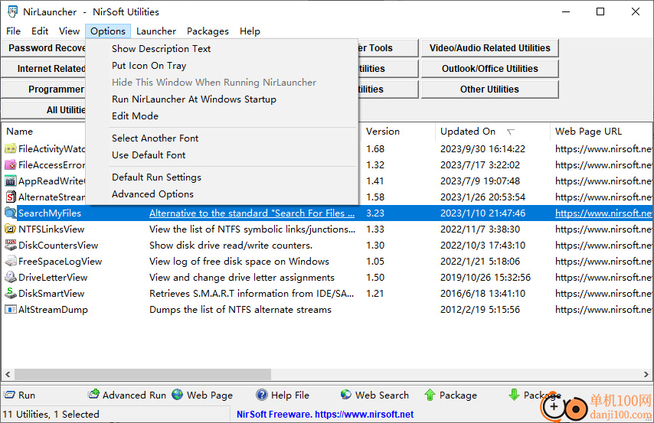The image size is (654, 423).
Task: Click the DriveLetterView disk icon
Action: pyautogui.click(x=11, y=277)
